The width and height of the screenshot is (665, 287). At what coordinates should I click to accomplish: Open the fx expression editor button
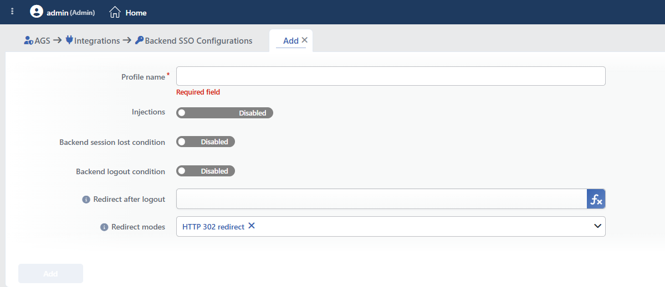[596, 199]
